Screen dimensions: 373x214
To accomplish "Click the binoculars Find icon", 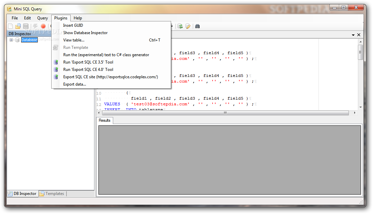I will 198,26.
